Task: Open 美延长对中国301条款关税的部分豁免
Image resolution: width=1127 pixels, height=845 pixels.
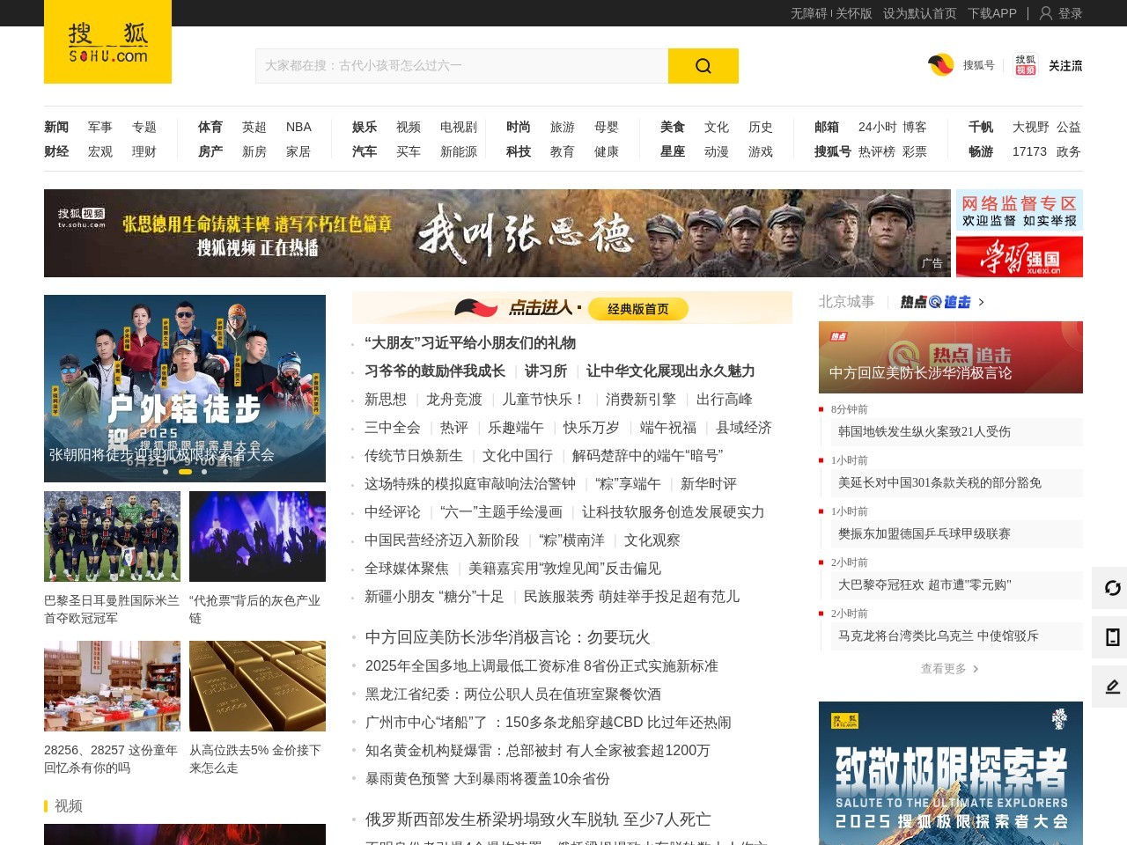Action: pos(939,483)
